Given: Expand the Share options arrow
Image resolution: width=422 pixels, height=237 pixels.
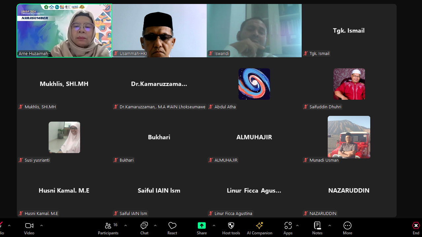Looking at the screenshot, I should click(214, 225).
